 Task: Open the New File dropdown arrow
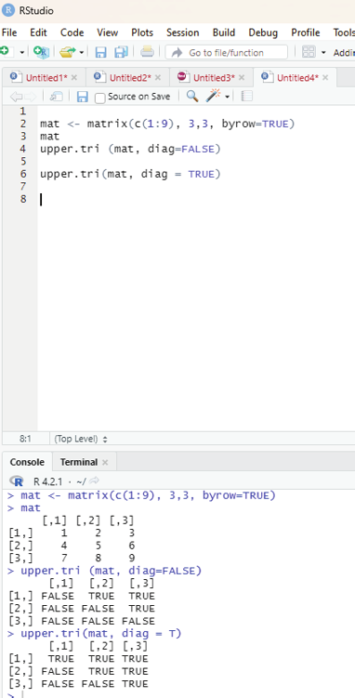point(22,53)
